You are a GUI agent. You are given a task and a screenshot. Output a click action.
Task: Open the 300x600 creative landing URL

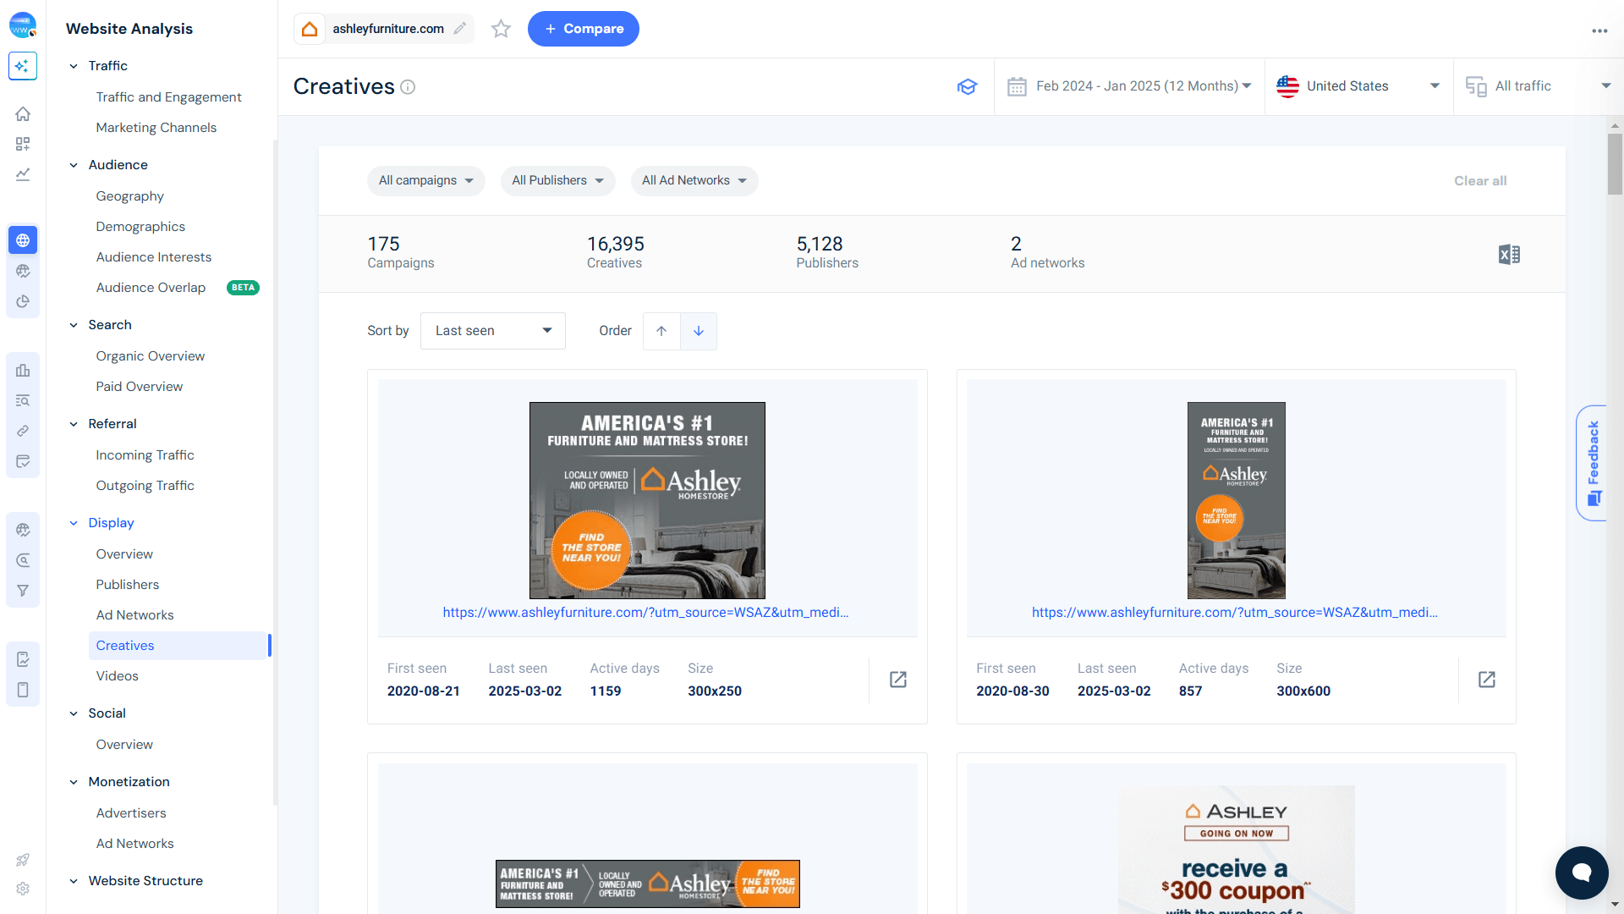(1235, 613)
